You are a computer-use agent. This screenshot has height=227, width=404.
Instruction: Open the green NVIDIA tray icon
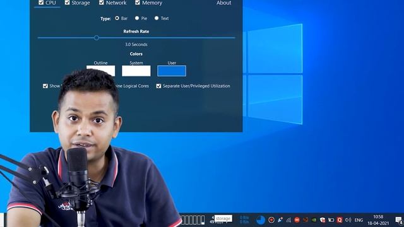314,220
